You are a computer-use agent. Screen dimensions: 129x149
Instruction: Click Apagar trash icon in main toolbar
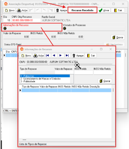coord(61,10)
